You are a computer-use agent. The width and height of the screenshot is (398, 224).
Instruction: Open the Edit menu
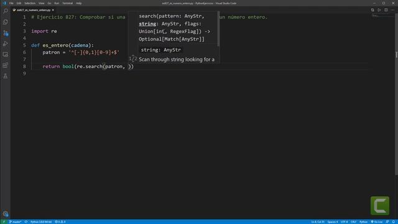[19, 3]
